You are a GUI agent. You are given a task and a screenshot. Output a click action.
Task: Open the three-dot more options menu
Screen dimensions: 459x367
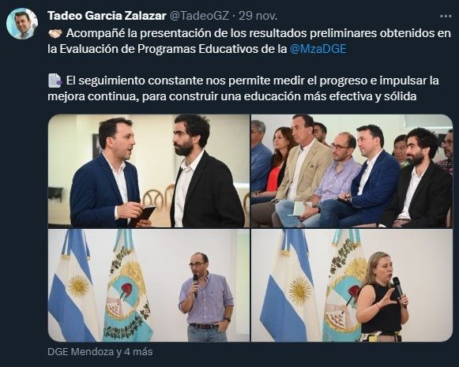(446, 16)
